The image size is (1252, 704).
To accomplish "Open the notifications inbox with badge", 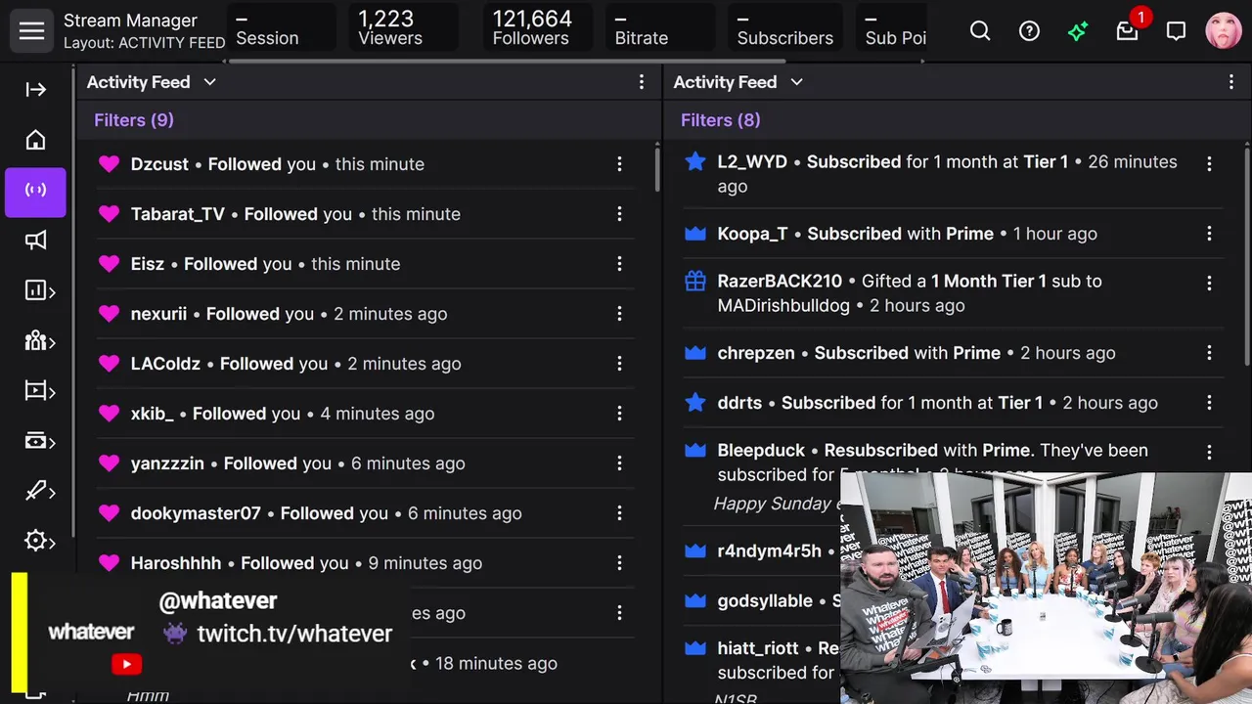I will pos(1129,29).
